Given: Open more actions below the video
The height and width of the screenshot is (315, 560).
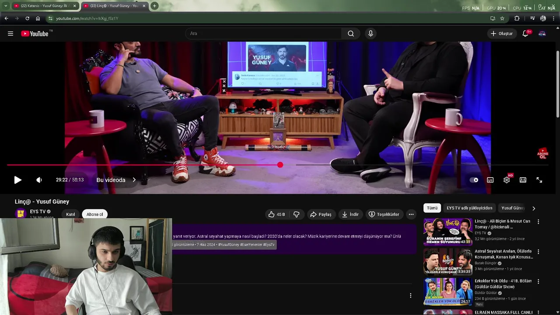Looking at the screenshot, I should (x=411, y=214).
